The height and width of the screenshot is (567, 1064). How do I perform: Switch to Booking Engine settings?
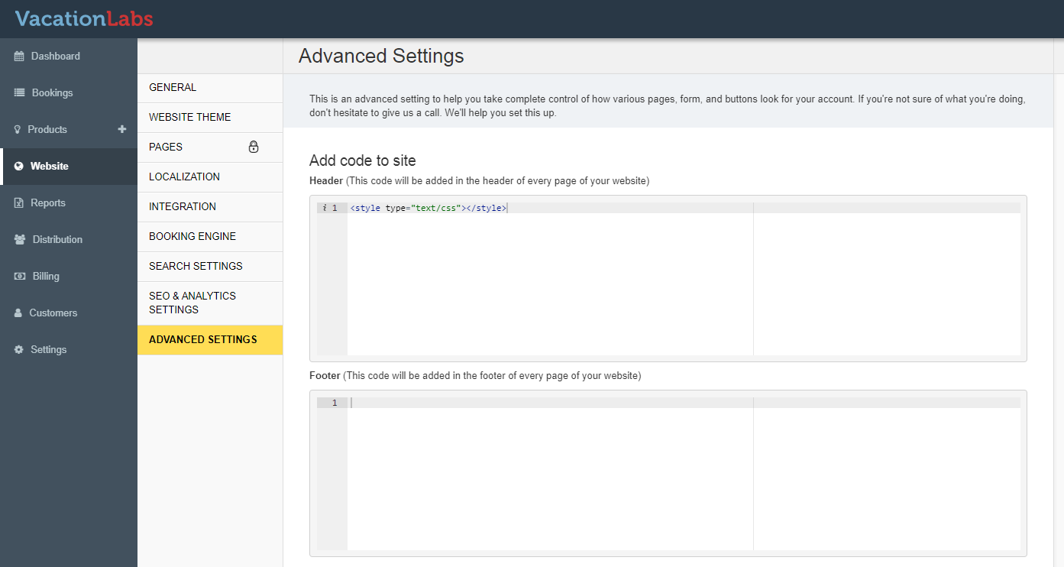click(192, 237)
